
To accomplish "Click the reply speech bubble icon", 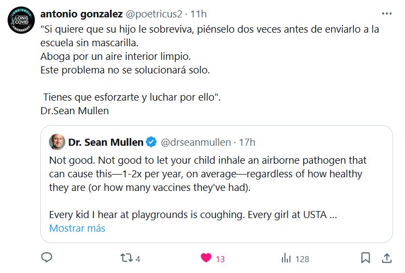I will (47, 258).
